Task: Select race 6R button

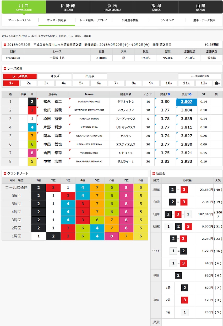Action: (99, 83)
